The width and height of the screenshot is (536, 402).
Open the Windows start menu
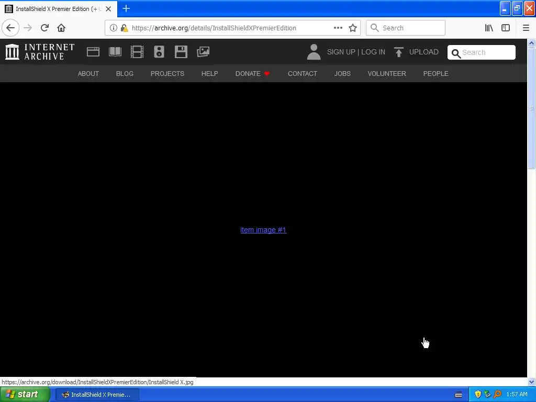[25, 395]
